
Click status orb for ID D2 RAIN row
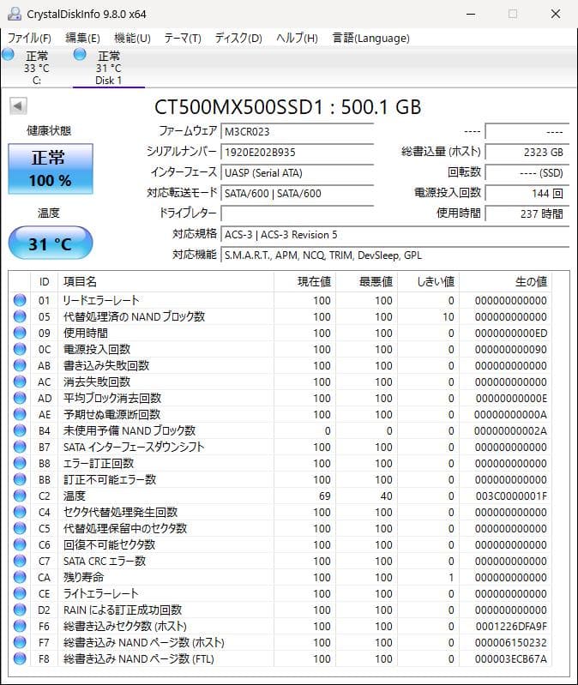coord(20,610)
